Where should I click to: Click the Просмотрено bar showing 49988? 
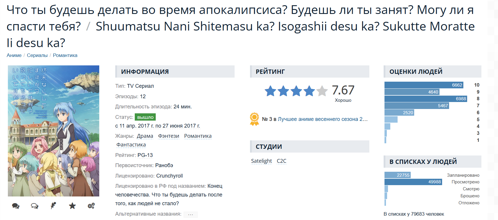413,182
